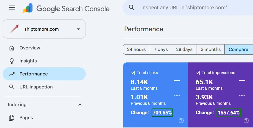This screenshot has height=128, width=253.
Task: Click the URL inspection magnifier icon
Action: (x=12, y=87)
